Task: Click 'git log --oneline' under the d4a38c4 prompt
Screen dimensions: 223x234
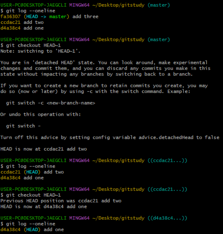Action: 31,224
